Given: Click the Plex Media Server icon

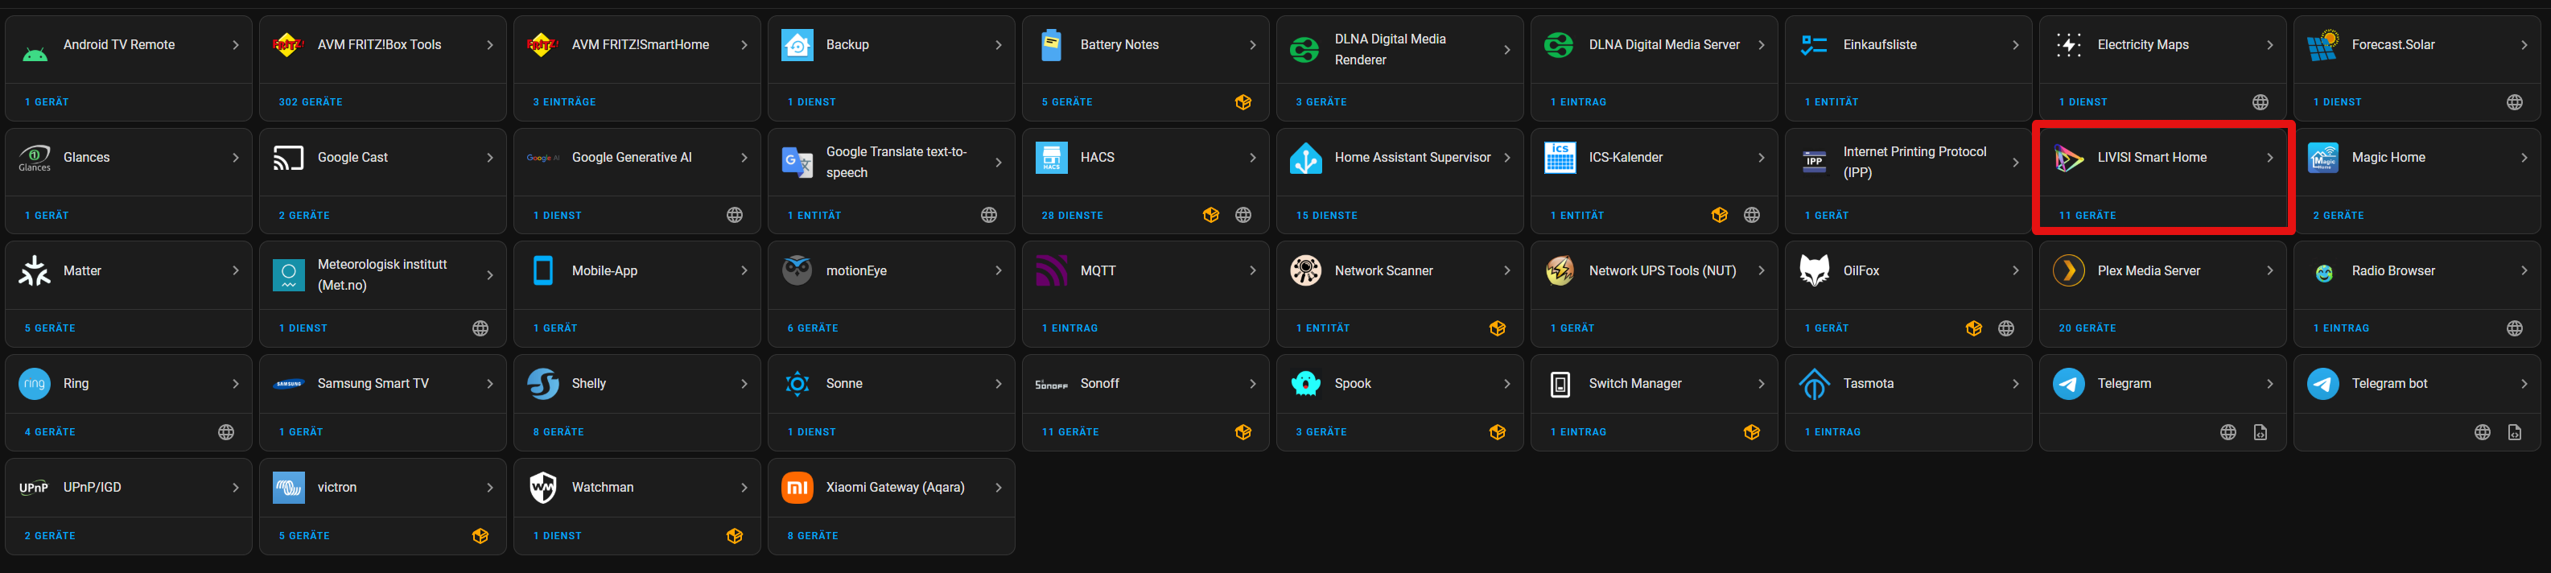Looking at the screenshot, I should [2069, 270].
